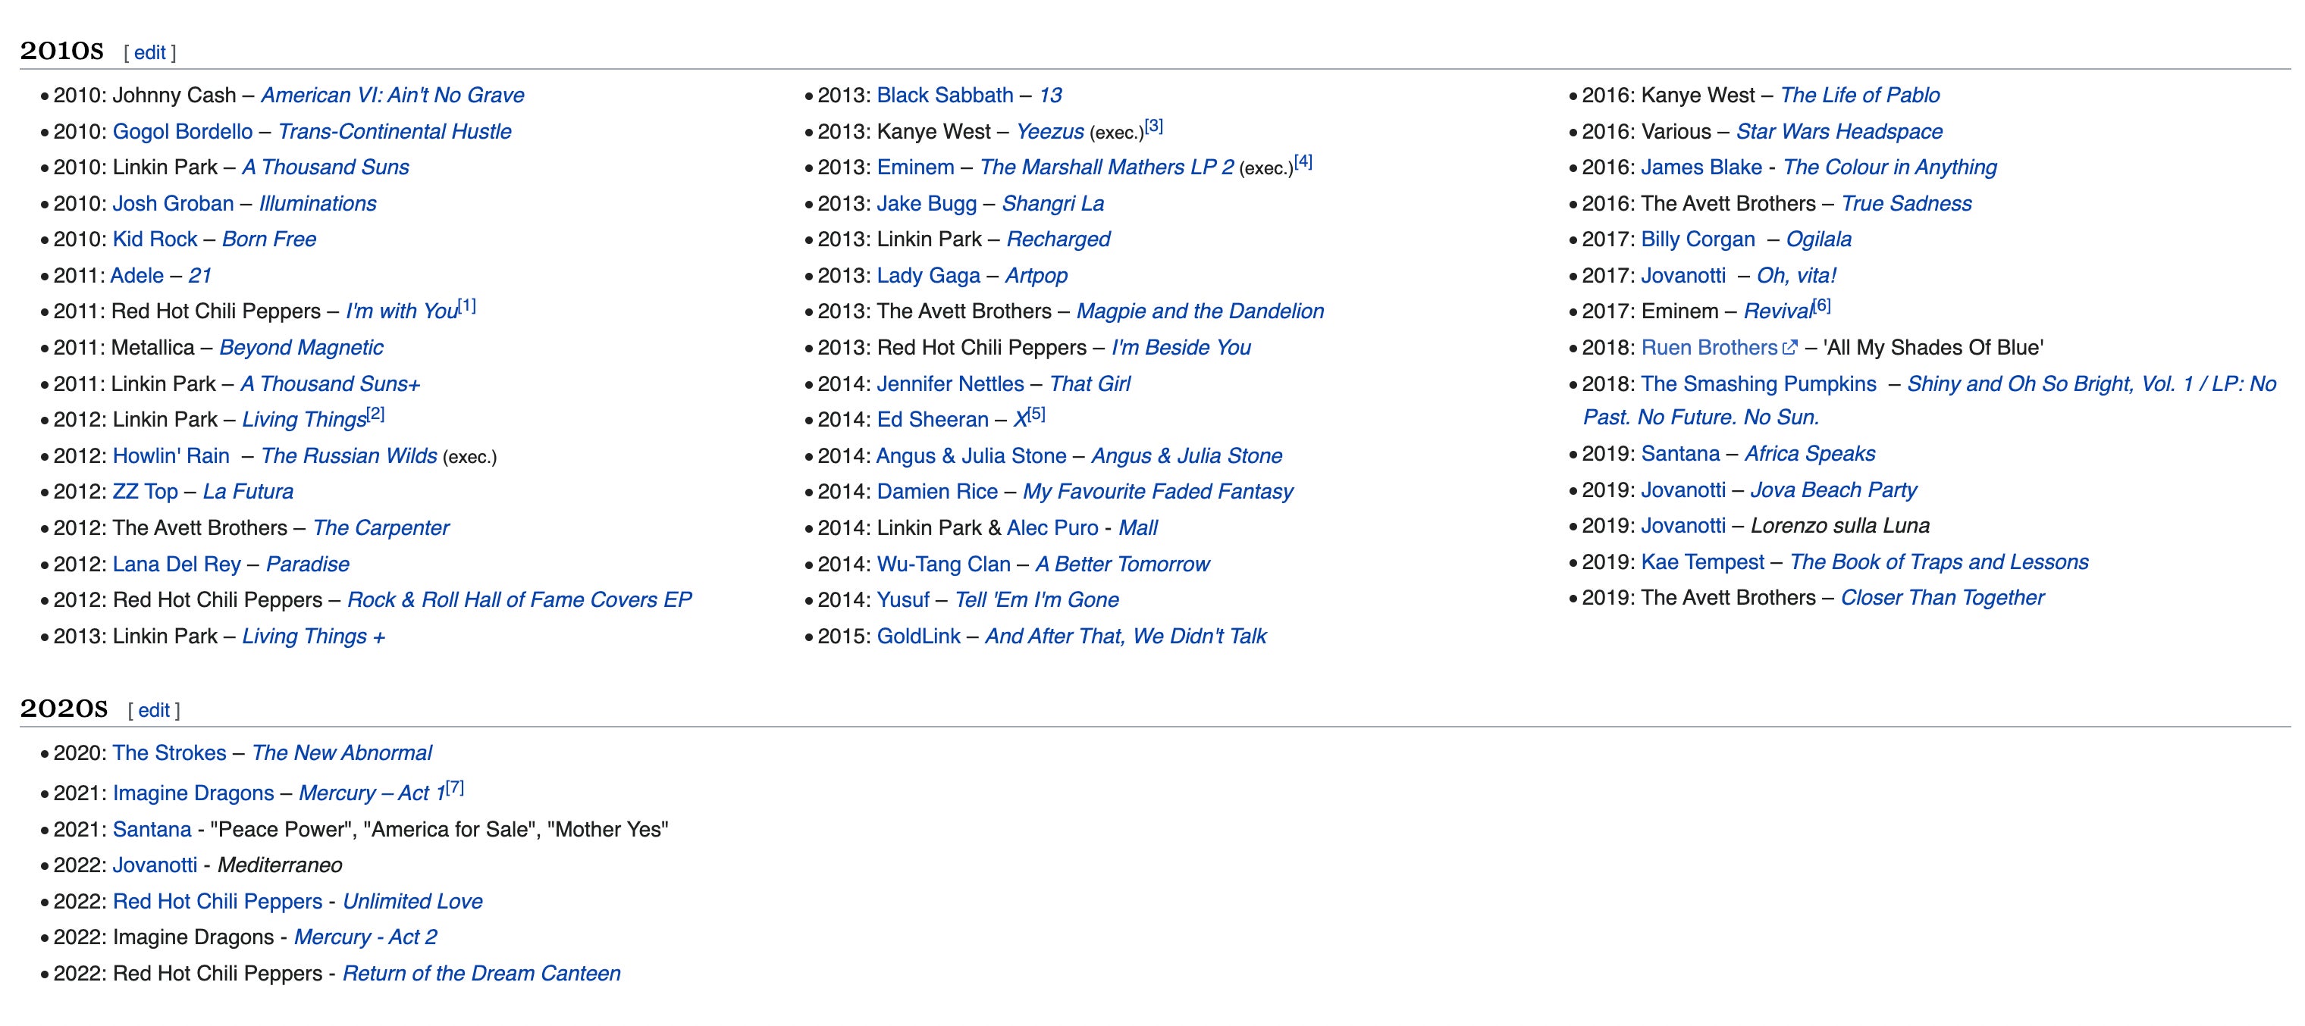Open The New Abnormal album link
This screenshot has width=2305, height=1026.
pos(341,753)
